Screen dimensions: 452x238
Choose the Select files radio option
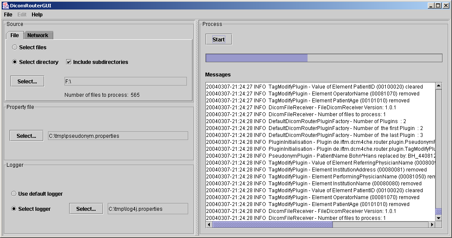[x=15, y=48]
